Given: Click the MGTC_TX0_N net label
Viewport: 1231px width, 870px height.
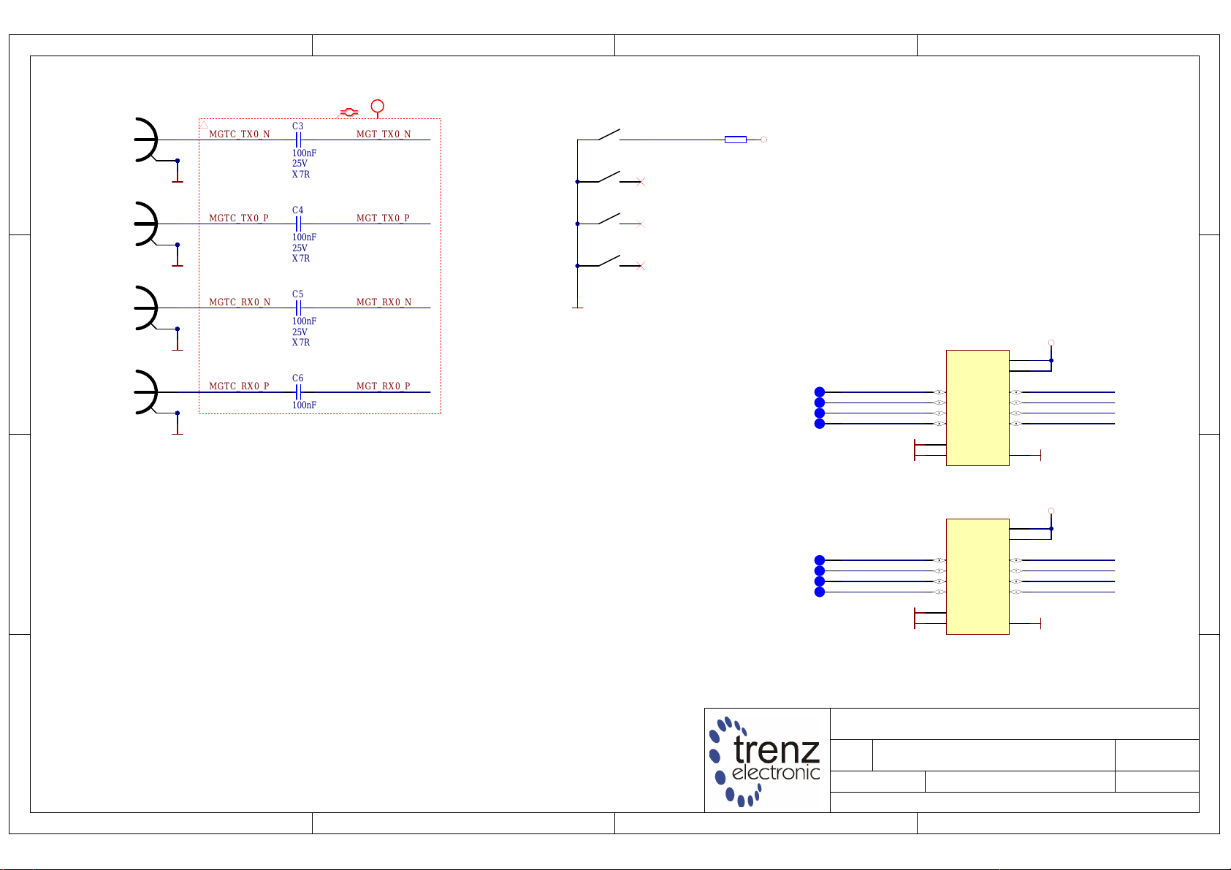Looking at the screenshot, I should click(x=239, y=134).
